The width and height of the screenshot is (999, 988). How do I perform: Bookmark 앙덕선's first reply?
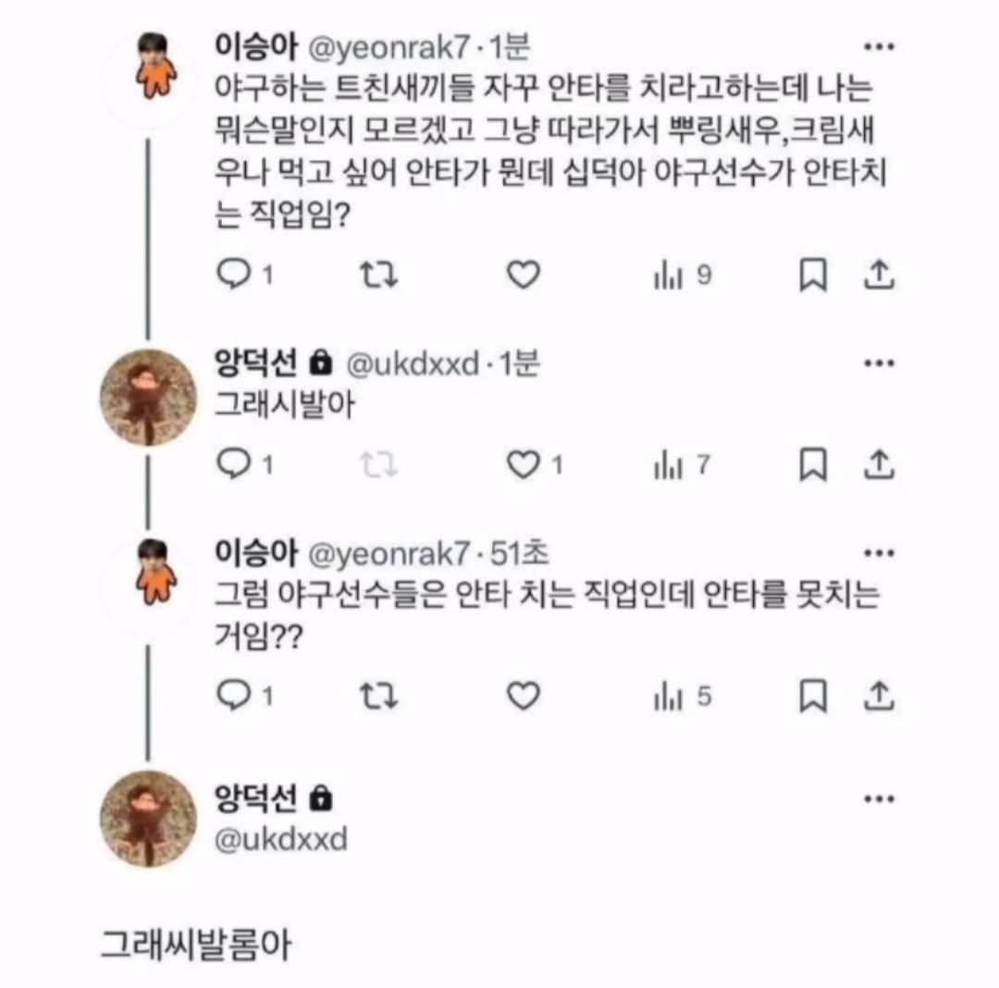pos(813,464)
